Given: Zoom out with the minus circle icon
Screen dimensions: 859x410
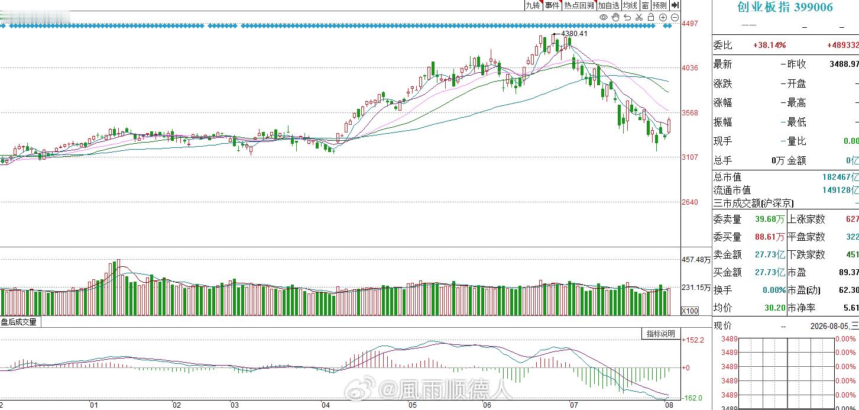Looking at the screenshot, I should coord(675,17).
